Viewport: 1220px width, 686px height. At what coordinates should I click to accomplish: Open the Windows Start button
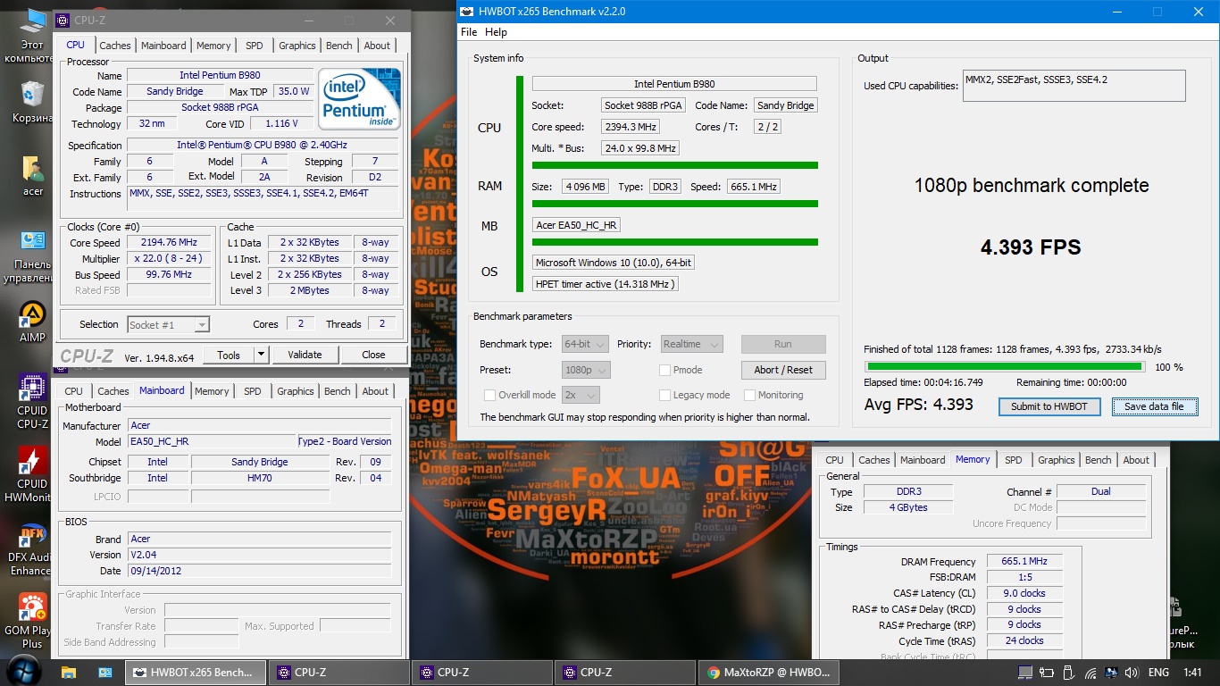pyautogui.click(x=22, y=672)
